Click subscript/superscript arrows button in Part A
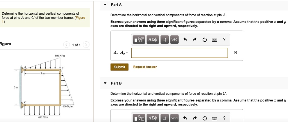The height and width of the screenshot is (122, 288). click(165, 39)
